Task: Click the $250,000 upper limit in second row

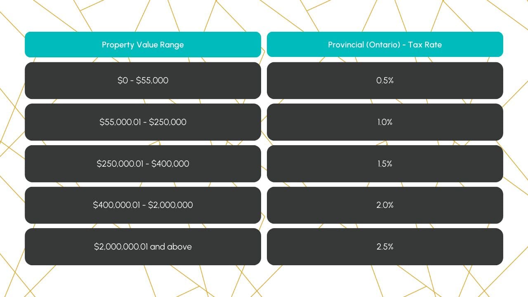Action: coord(167,122)
